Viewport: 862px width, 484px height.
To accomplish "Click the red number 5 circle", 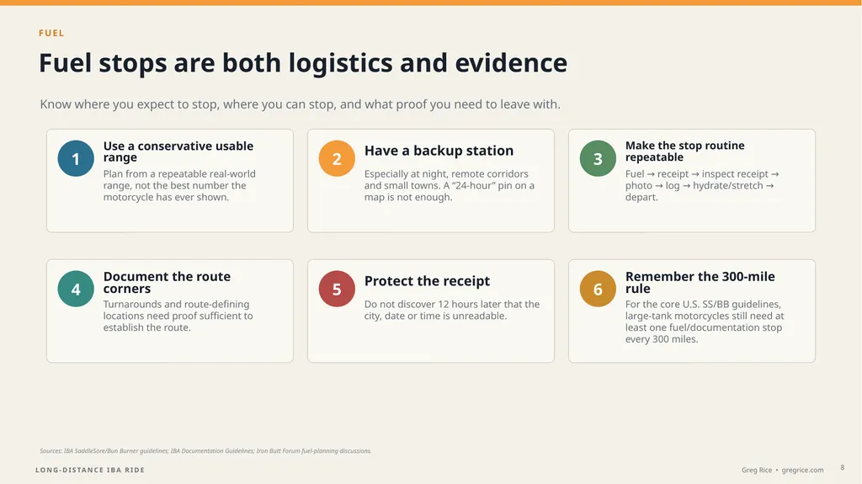I will tap(337, 289).
